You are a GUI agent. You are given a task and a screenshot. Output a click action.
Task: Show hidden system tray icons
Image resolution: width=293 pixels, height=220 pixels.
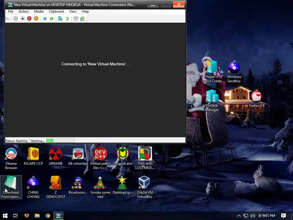pos(239,216)
